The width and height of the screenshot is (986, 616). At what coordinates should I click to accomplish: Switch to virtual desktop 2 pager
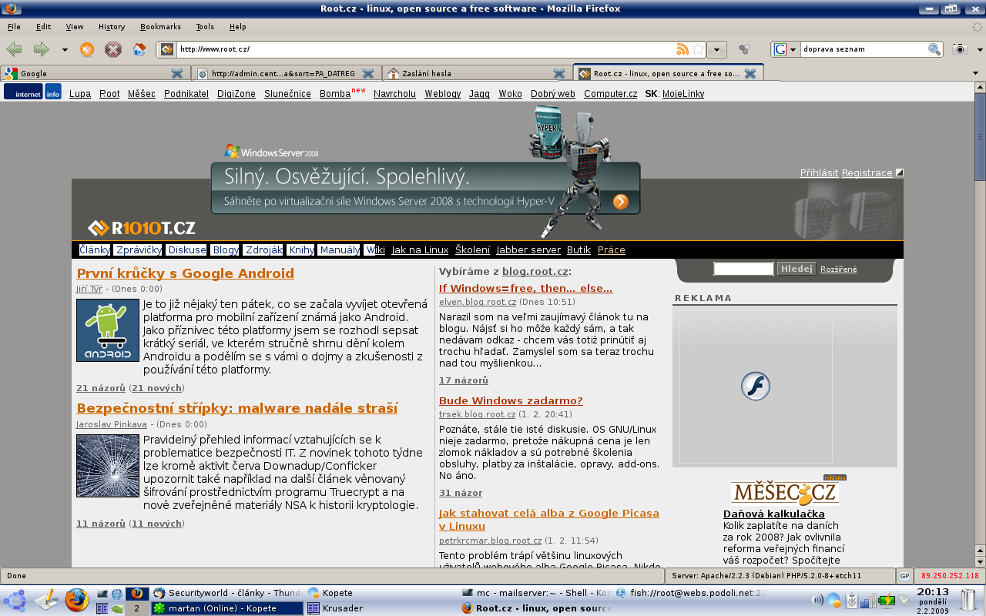pyautogui.click(x=137, y=608)
